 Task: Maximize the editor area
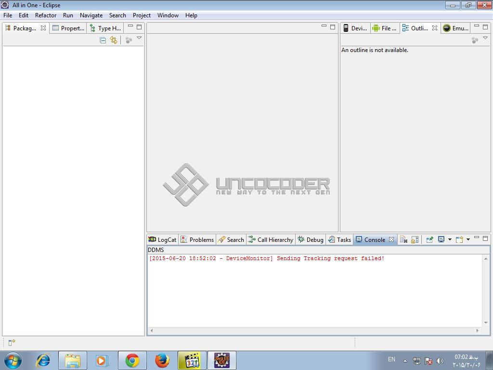click(333, 27)
